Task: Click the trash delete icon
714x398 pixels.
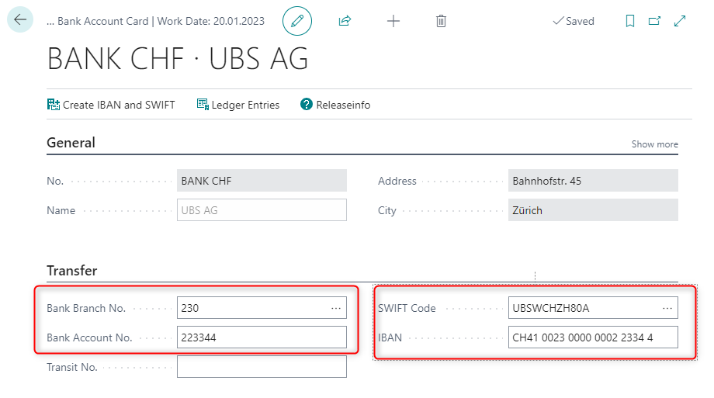Action: pyautogui.click(x=441, y=21)
